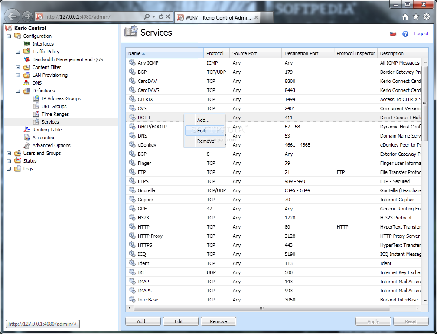This screenshot has height=334, width=437.
Task: Click the Content Filter folder icon
Action: click(x=27, y=67)
